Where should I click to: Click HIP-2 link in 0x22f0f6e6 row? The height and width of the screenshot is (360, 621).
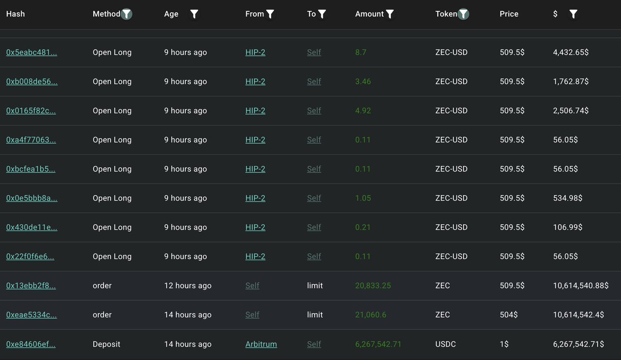[255, 257]
